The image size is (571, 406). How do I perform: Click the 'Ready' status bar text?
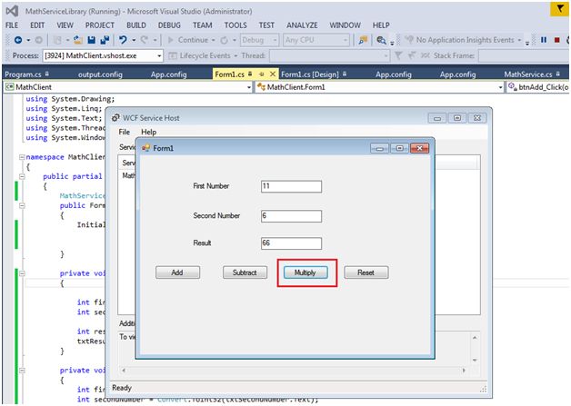(x=122, y=388)
